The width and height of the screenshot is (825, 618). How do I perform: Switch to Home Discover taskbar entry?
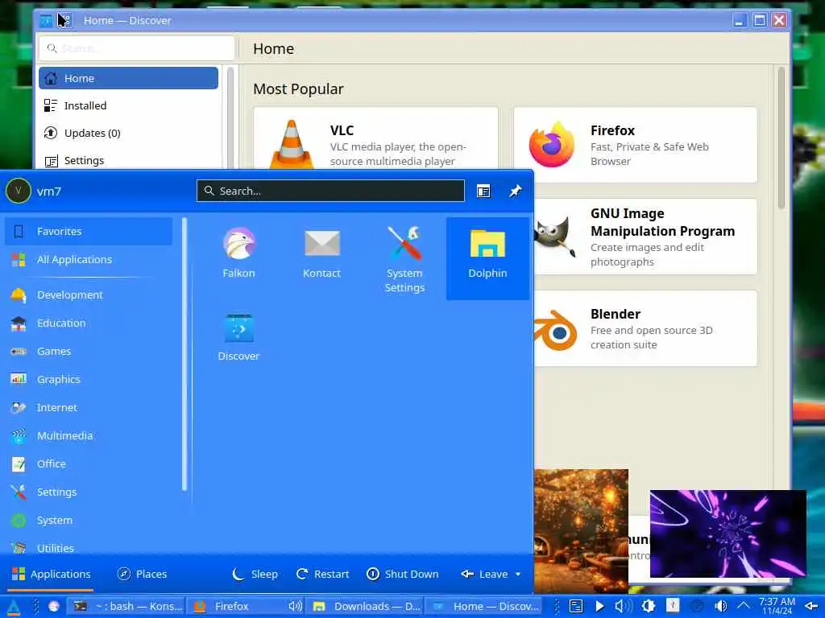coord(485,606)
